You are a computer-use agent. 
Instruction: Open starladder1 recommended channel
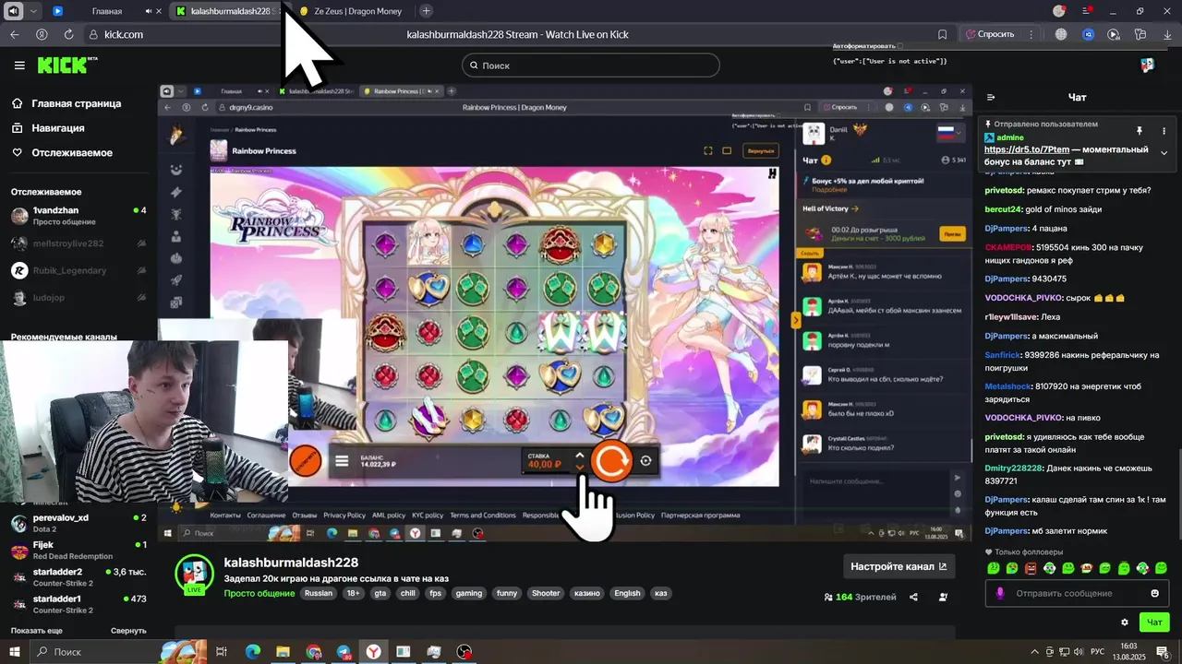pyautogui.click(x=78, y=604)
